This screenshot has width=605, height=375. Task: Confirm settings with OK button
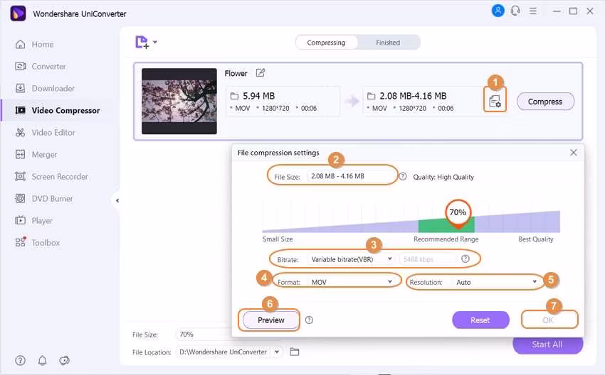548,320
